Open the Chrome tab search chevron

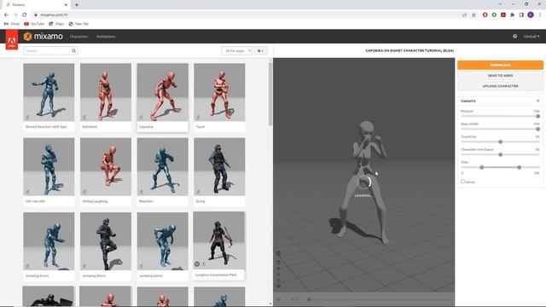click(x=500, y=4)
